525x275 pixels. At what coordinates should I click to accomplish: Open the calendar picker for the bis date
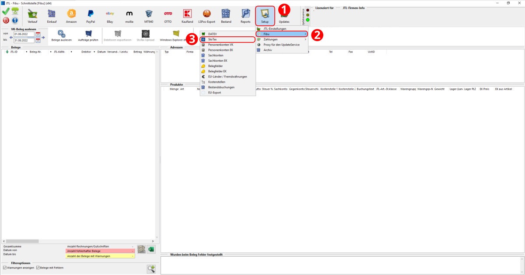[x=38, y=41]
